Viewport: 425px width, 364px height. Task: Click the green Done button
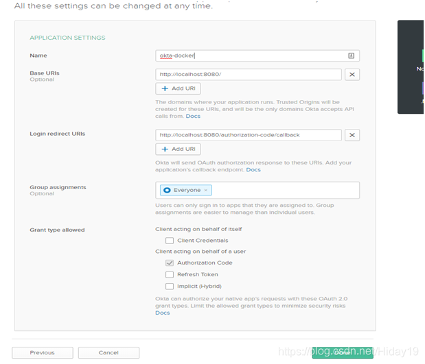[x=342, y=352]
